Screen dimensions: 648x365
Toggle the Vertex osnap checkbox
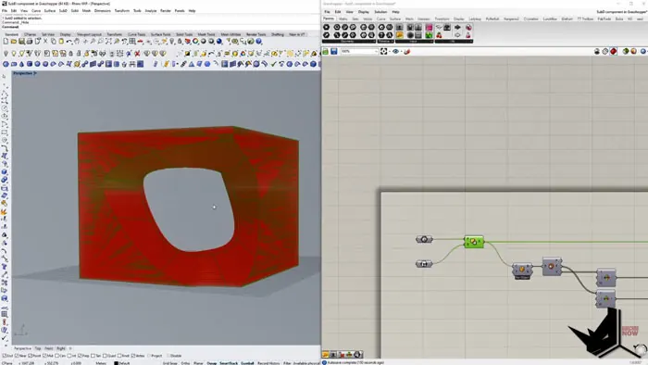click(x=133, y=356)
